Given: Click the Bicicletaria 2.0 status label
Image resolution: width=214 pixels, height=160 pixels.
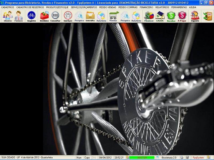Looking at the screenshot, I should (169, 158).
